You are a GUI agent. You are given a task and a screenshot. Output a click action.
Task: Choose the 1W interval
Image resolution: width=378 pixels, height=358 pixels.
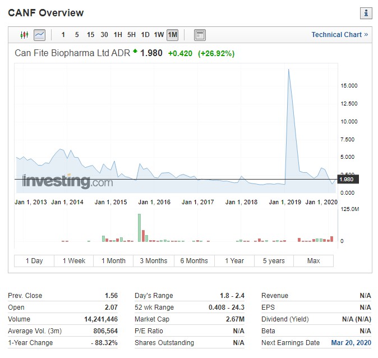pos(159,35)
